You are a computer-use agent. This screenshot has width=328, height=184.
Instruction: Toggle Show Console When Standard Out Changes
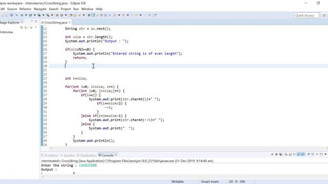pos(299,154)
